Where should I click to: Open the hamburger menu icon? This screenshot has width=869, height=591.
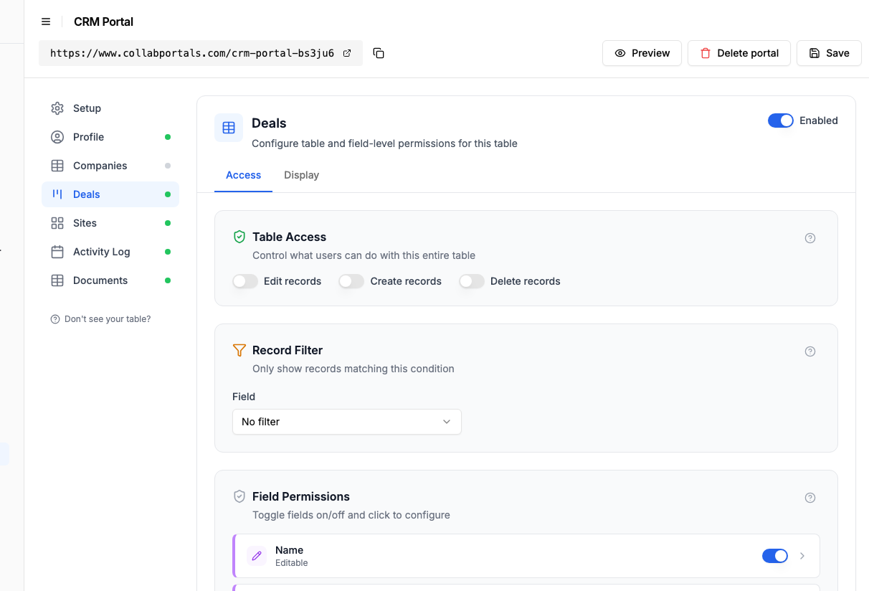46,22
